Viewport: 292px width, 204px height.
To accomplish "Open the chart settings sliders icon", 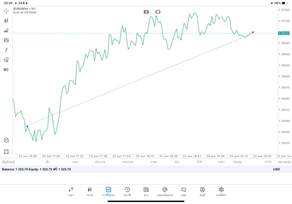I will (6, 40).
